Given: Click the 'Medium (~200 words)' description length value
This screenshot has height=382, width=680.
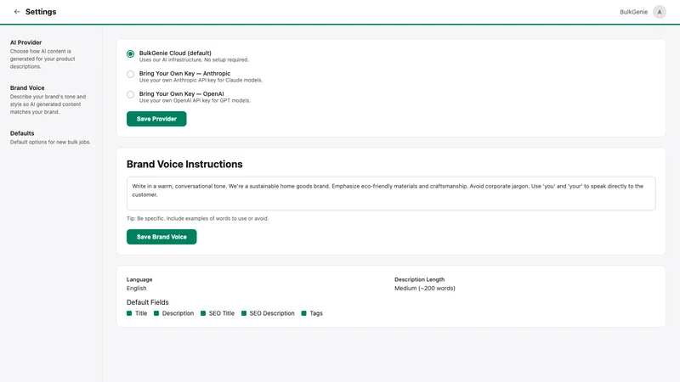Looking at the screenshot, I should coord(424,288).
